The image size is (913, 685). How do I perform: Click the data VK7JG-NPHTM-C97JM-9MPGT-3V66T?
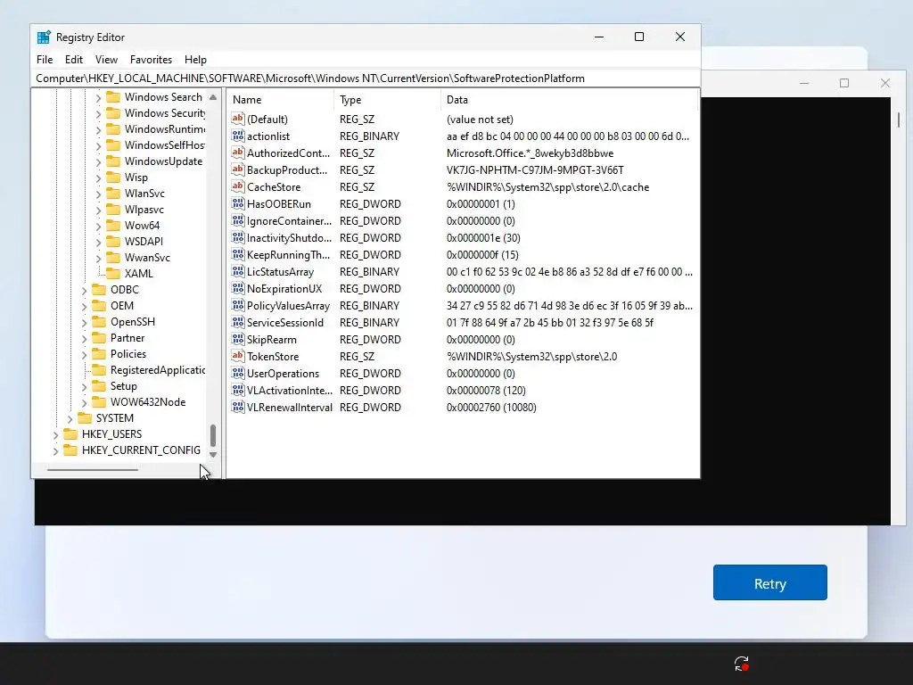pyautogui.click(x=535, y=170)
